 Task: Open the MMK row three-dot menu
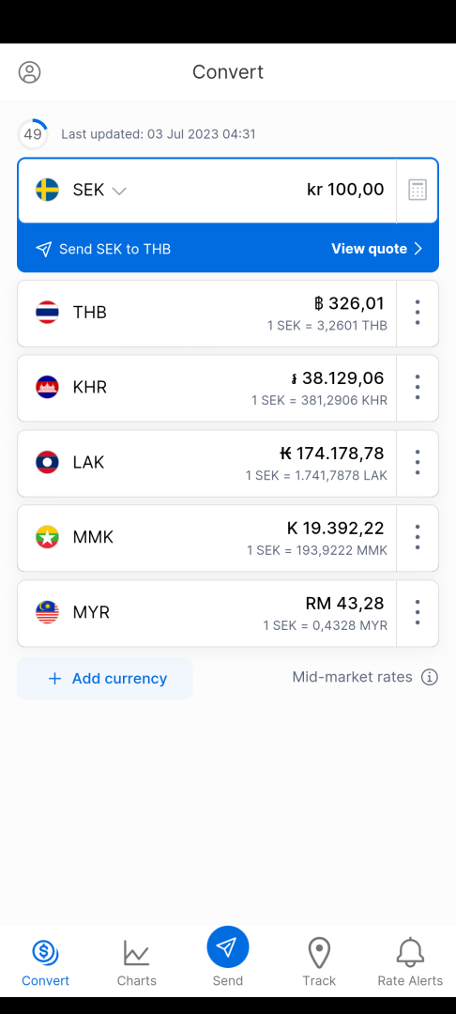(418, 538)
